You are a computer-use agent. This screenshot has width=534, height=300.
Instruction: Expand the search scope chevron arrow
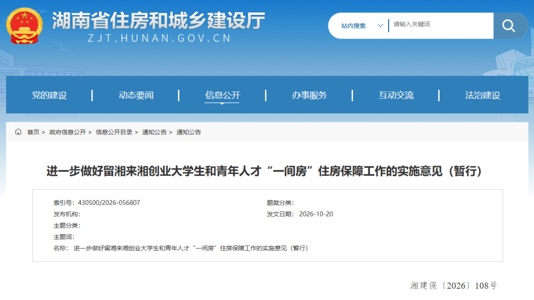(x=380, y=26)
